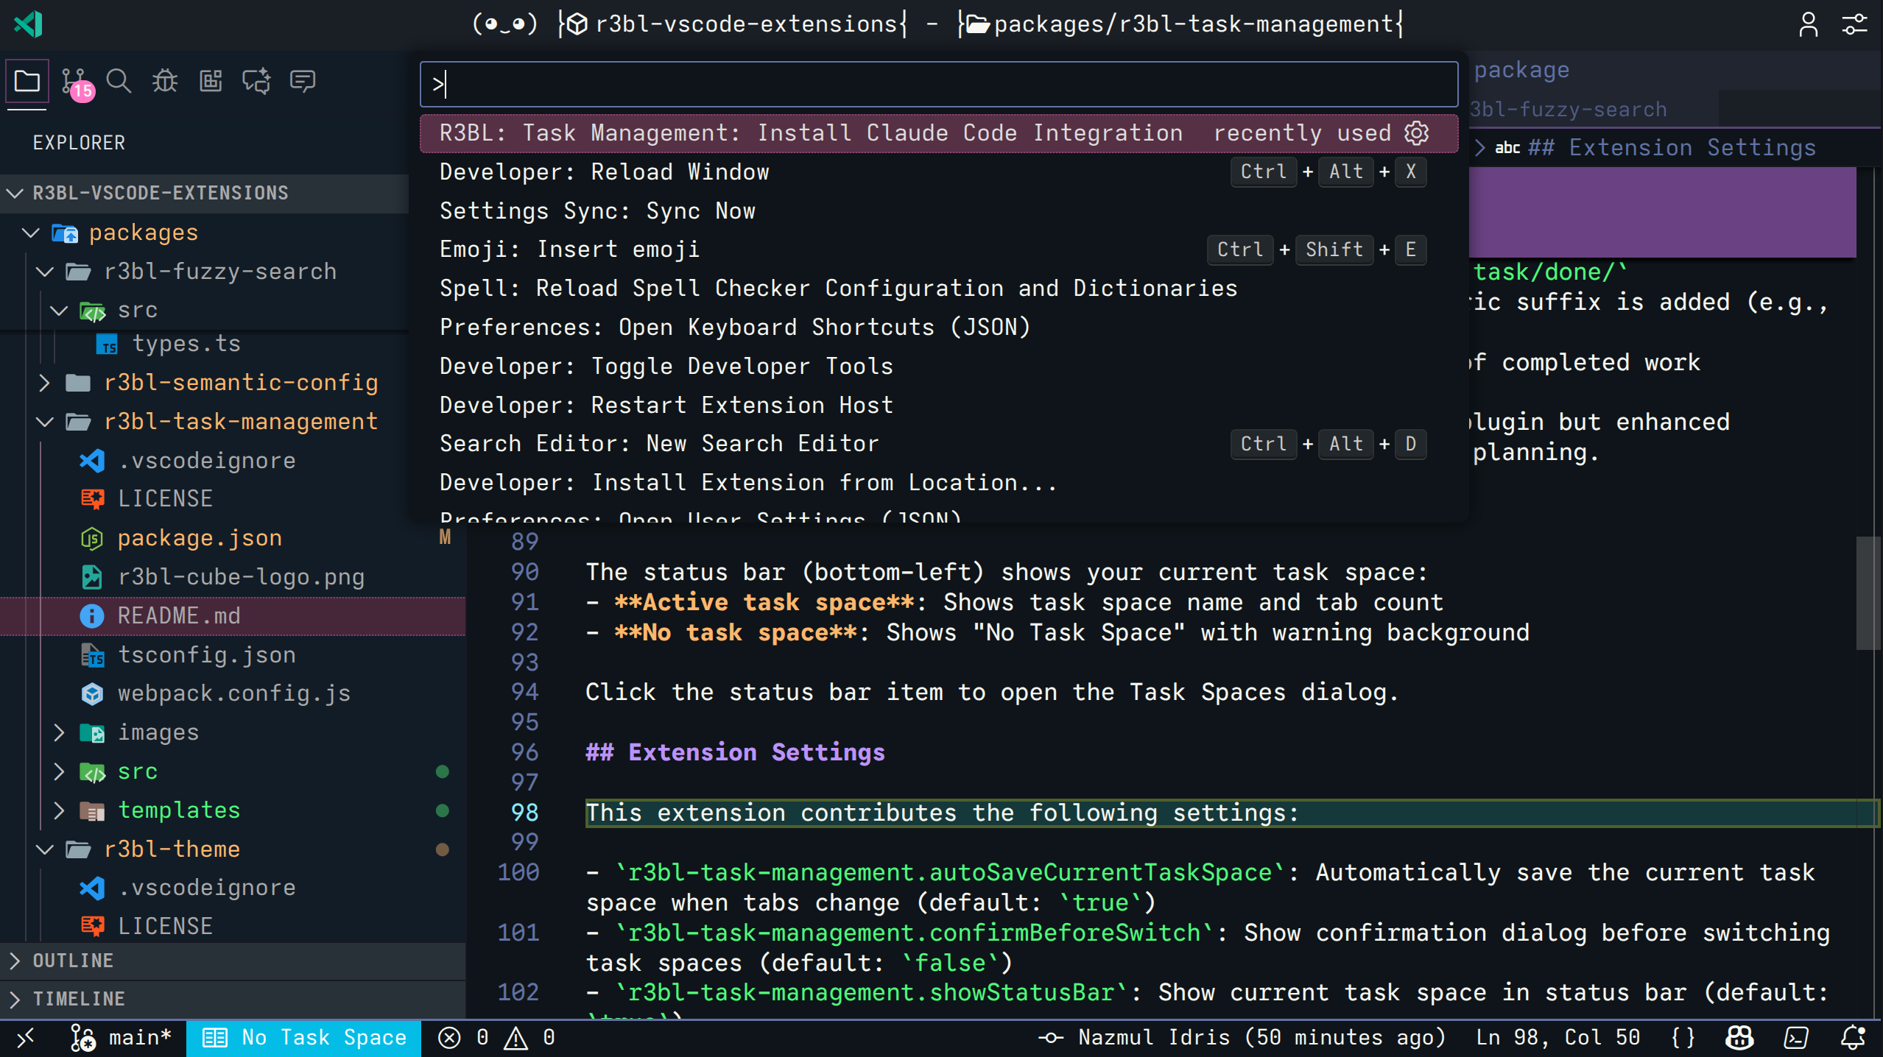
Task: Click the GitHub Copilot status bar icon
Action: click(1739, 1038)
